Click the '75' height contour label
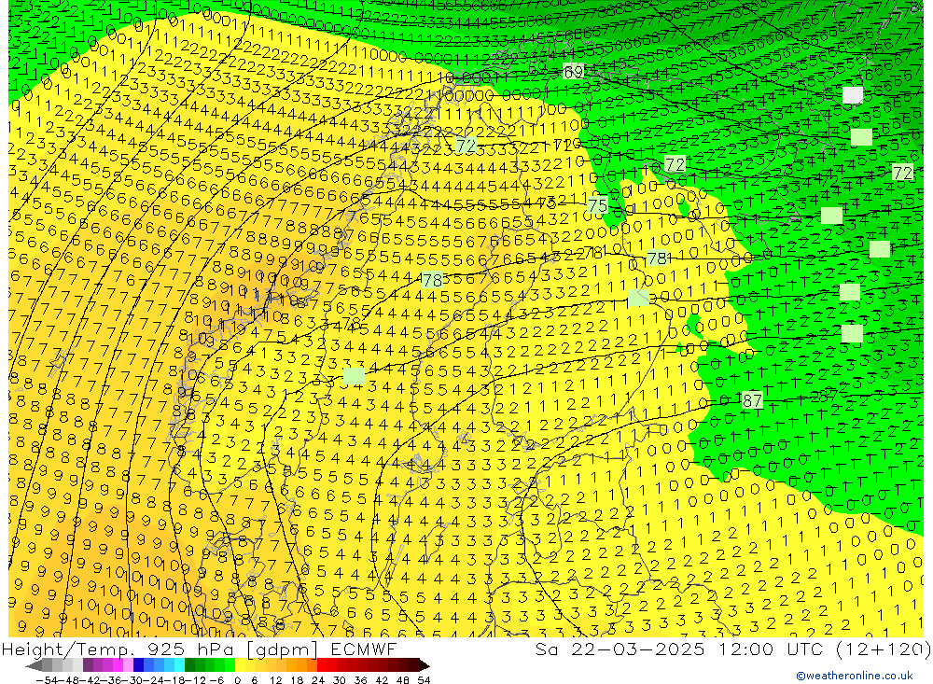Viewport: 933px width, 684px height. click(597, 205)
